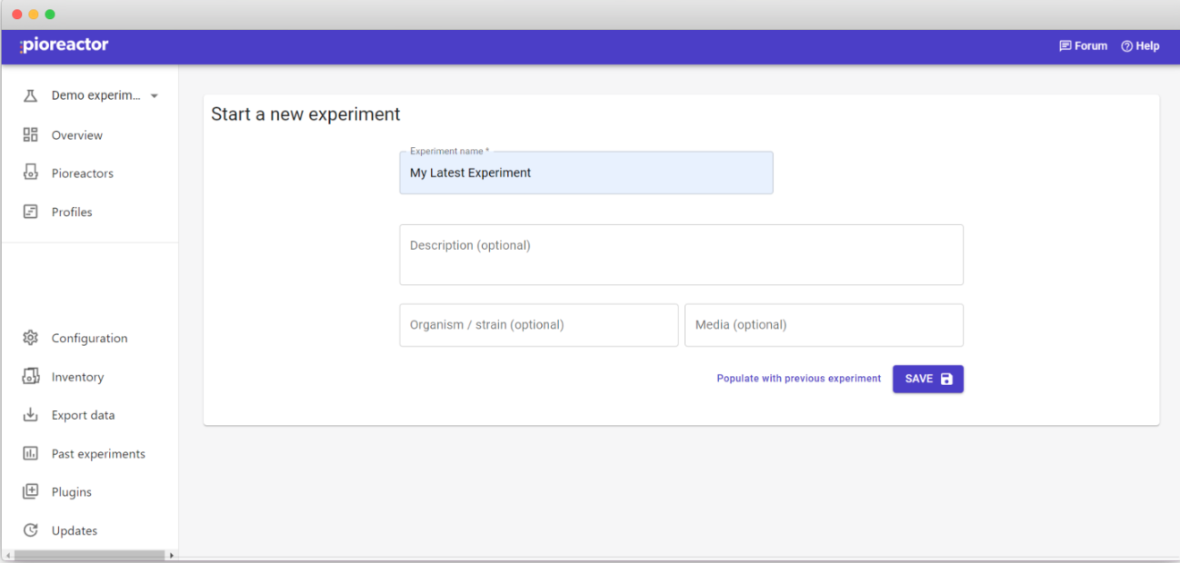Click the Plugins sidebar icon
The width and height of the screenshot is (1180, 563).
(x=30, y=491)
